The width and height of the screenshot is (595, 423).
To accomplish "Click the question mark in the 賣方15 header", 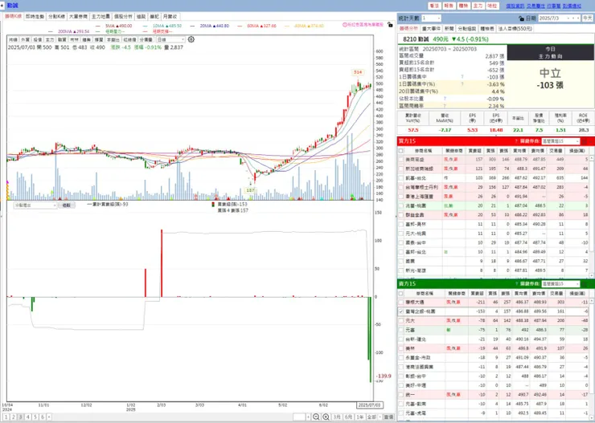I will tap(516, 283).
